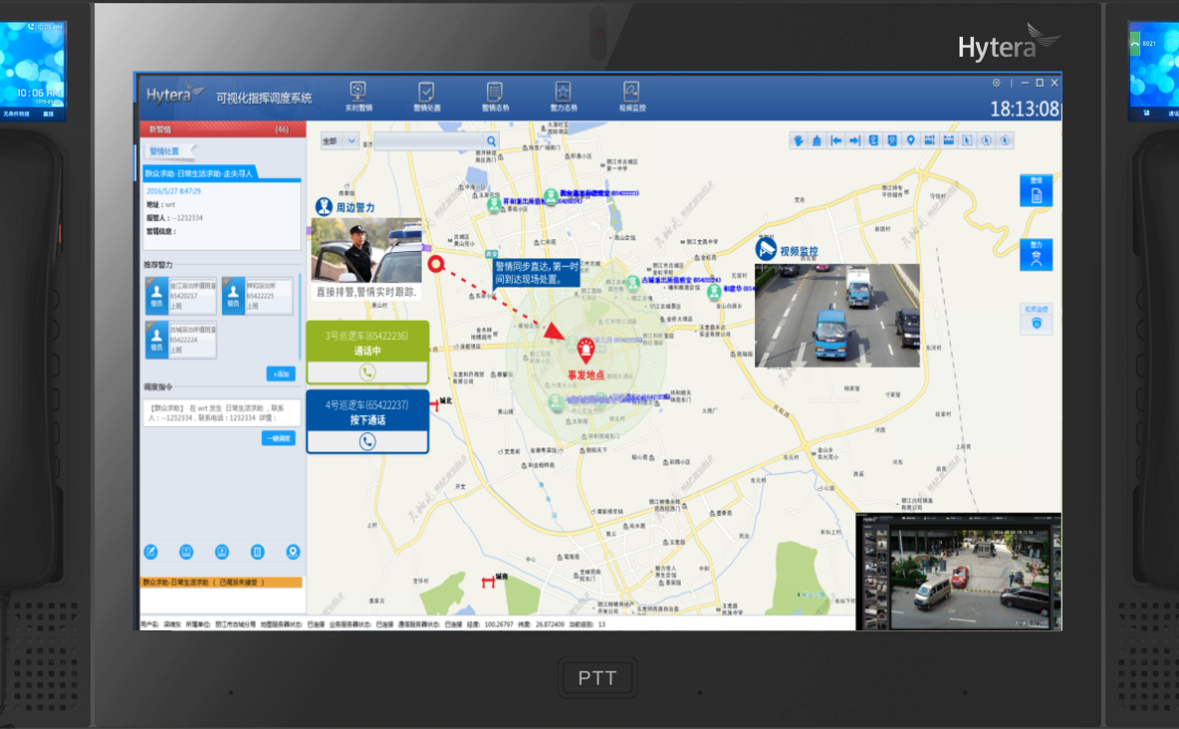
Task: Toggle 祥和派出所 65422225 officer card
Action: click(258, 296)
